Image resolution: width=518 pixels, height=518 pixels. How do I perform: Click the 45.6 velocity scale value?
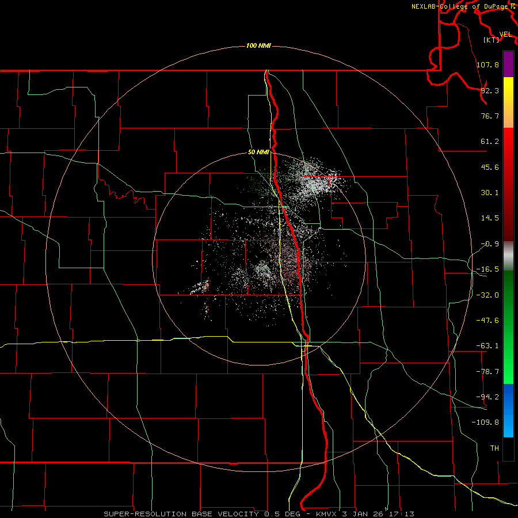tap(490, 167)
